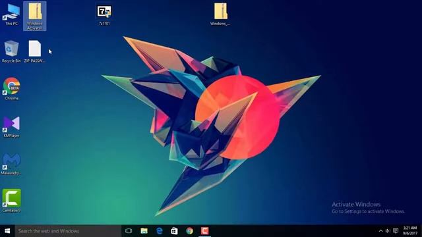Select the ZIP-PASSW text file icon
The height and width of the screenshot is (237, 422).
click(35, 51)
